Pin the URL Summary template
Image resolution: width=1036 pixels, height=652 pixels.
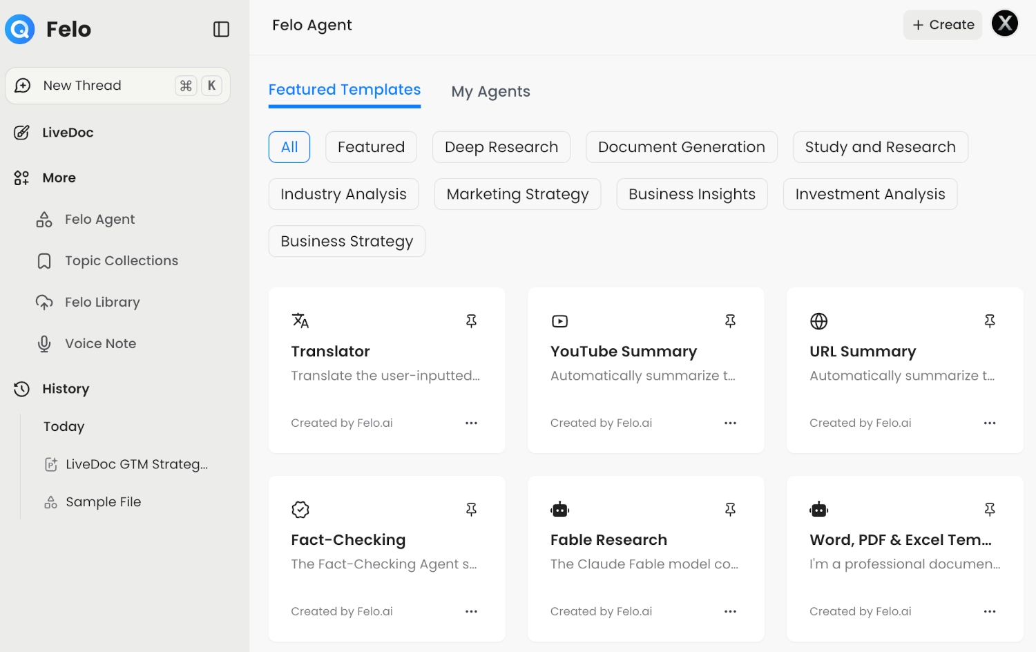[x=990, y=321]
